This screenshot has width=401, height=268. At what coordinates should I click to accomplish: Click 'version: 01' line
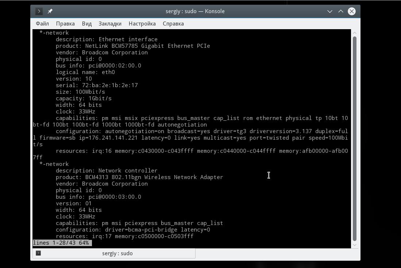coord(74,203)
